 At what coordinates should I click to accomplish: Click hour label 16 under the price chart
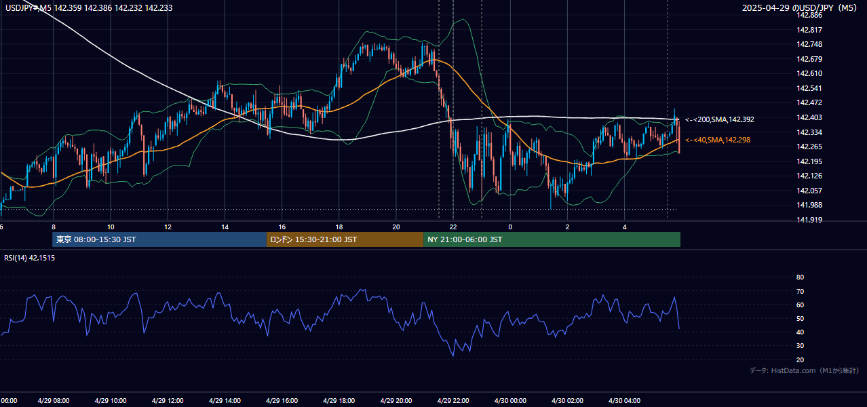282,227
